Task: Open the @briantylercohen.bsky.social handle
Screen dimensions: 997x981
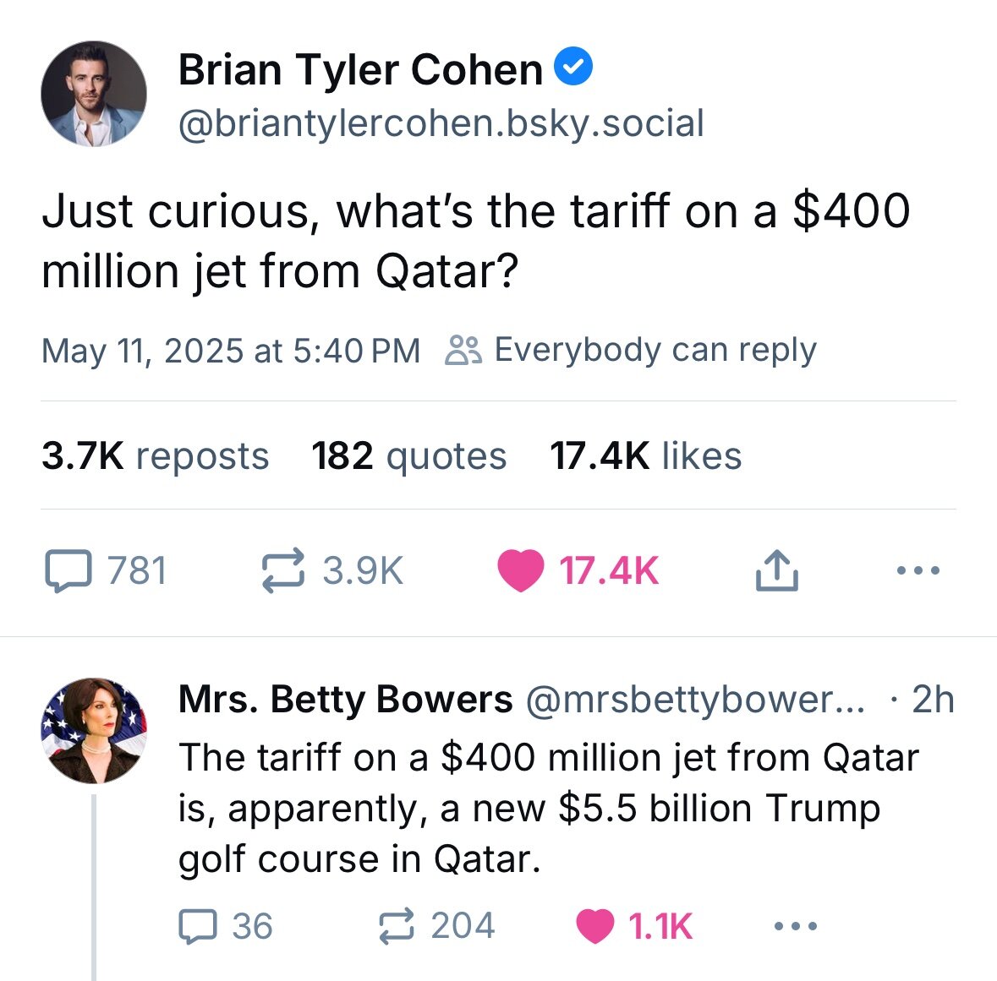Action: [x=441, y=123]
